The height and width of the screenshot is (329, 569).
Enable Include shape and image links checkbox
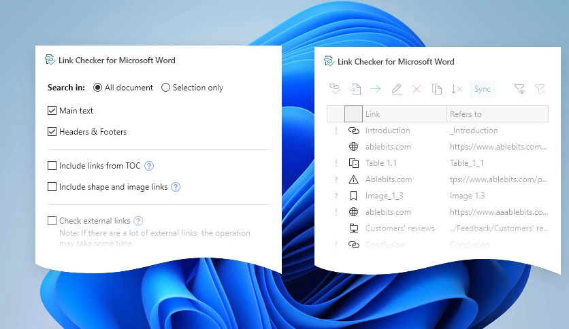[52, 187]
